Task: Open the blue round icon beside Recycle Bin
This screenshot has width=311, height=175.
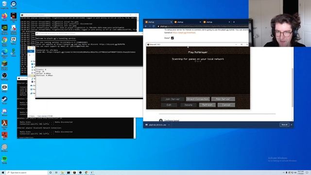Action: [14, 5]
